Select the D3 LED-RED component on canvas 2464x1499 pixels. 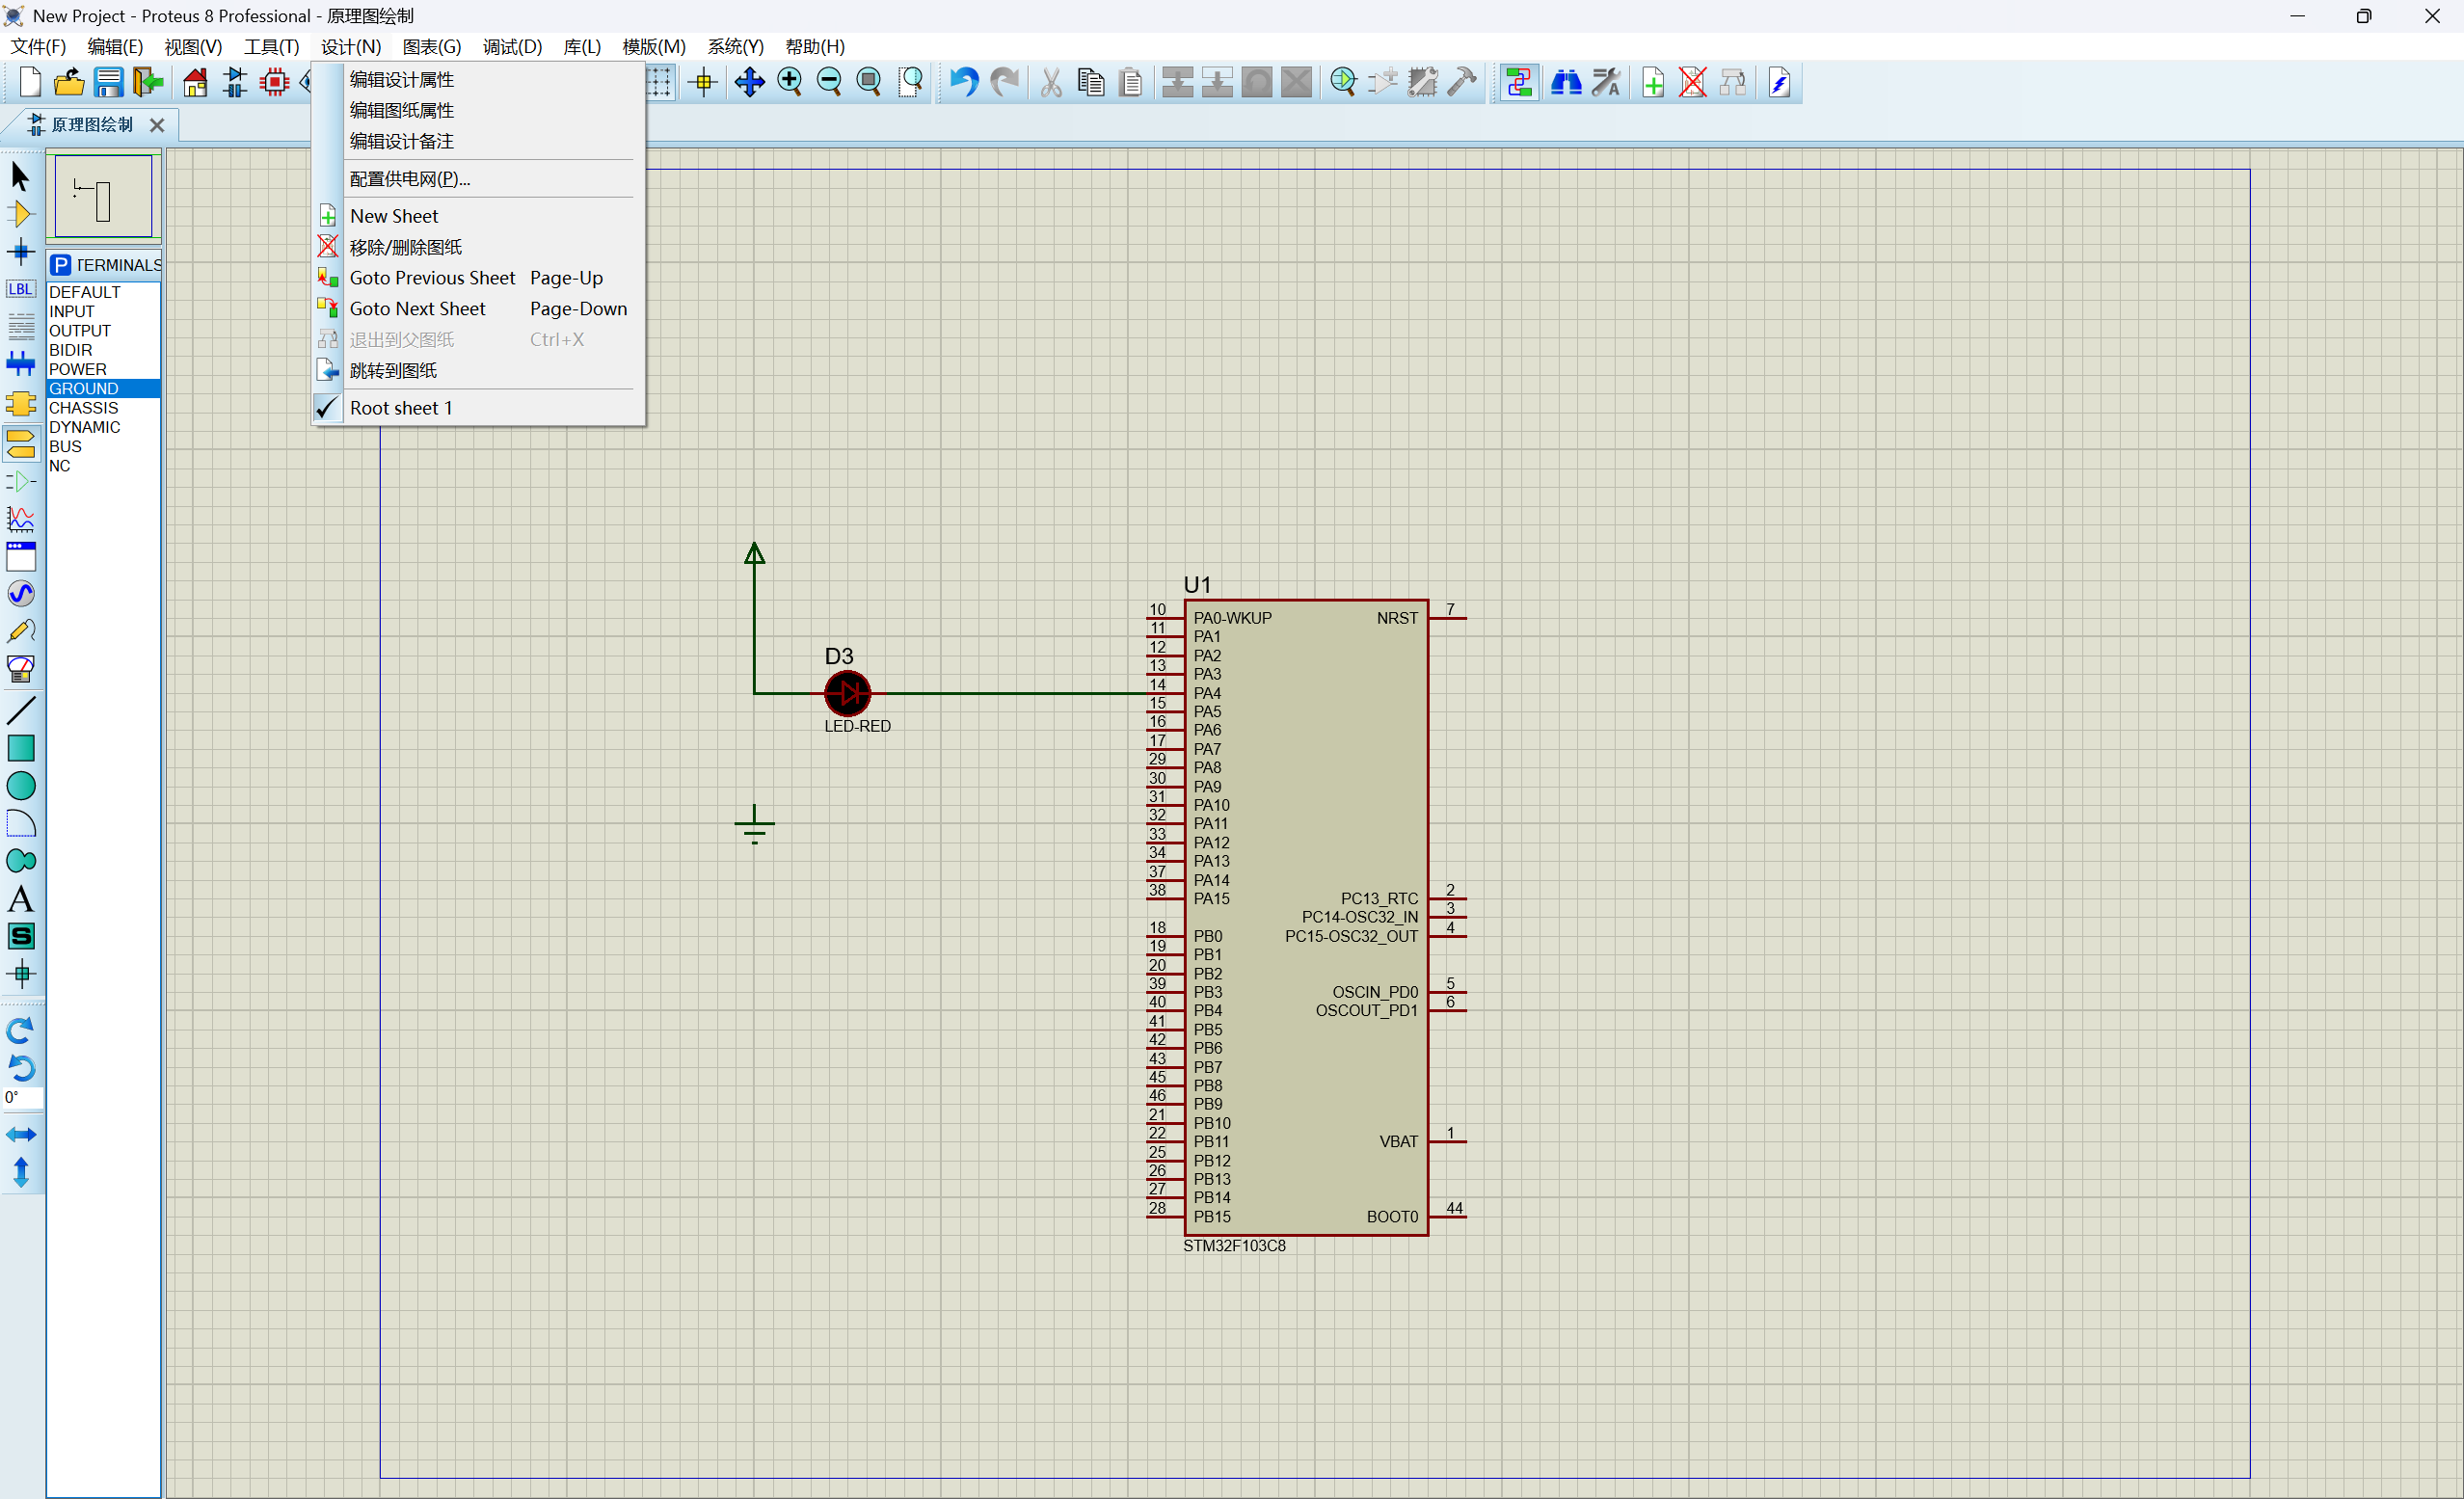point(848,692)
